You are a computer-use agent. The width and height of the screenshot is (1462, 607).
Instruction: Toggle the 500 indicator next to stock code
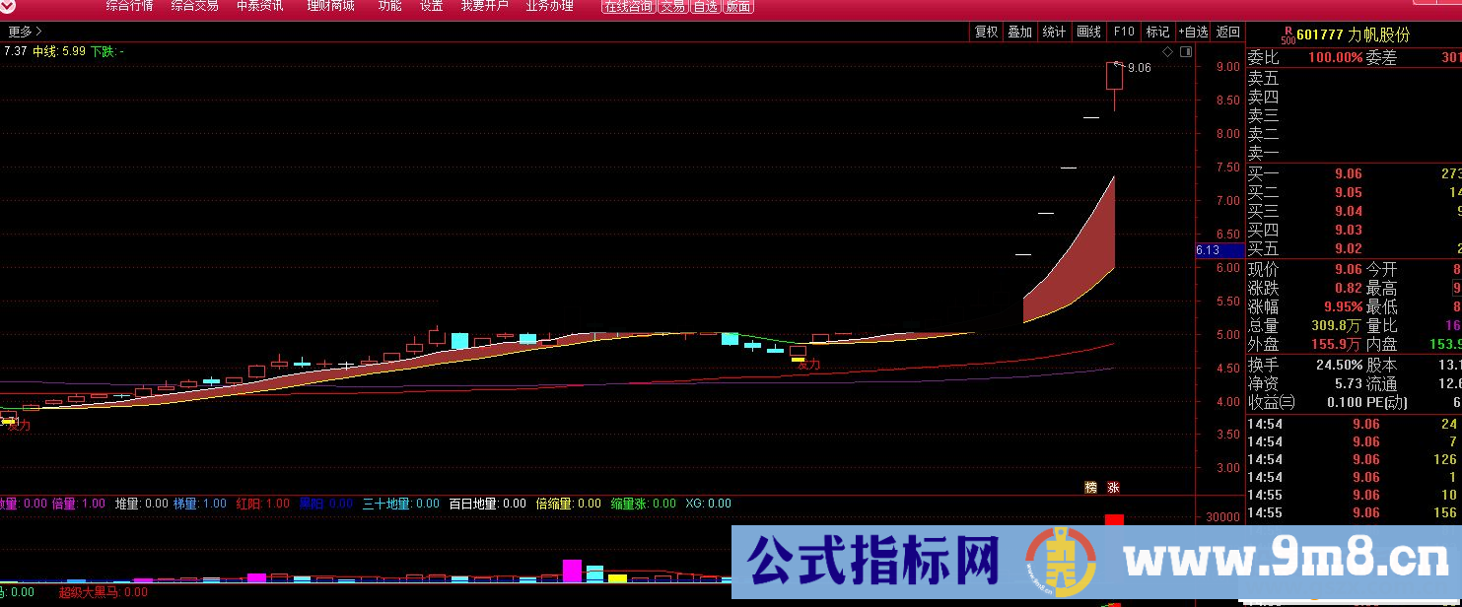pyautogui.click(x=1288, y=40)
